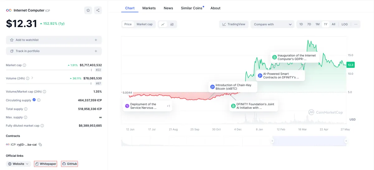Click Volume/Market cap info icon
Viewport: 374px width, 170px height.
44,92
